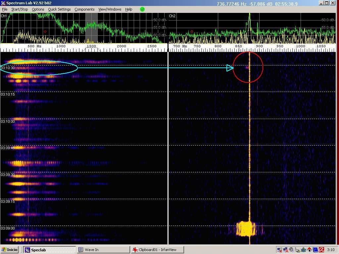Click the 1500 Hz marker on frequency ruler
The width and height of the screenshot is (339, 254).
[x=91, y=46]
